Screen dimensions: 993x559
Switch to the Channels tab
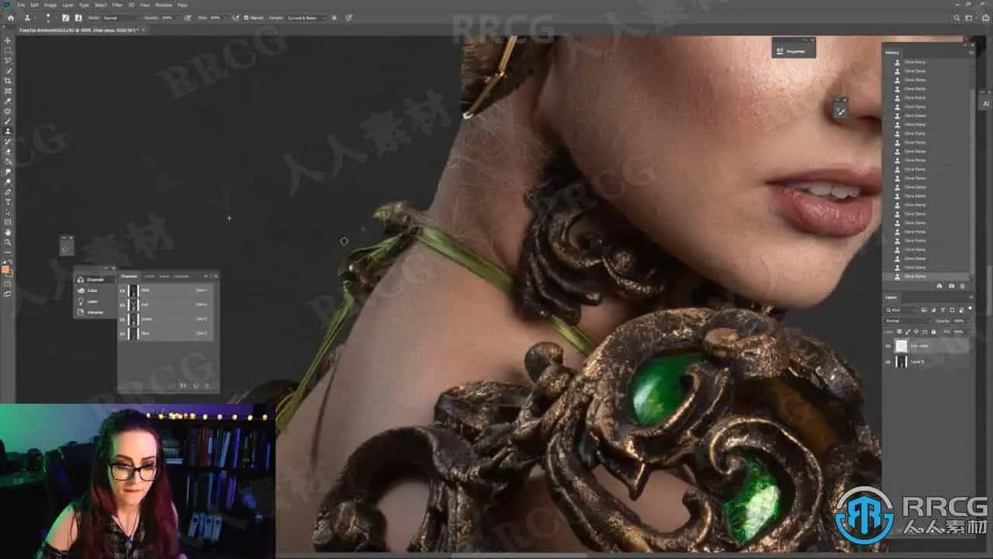[x=129, y=276]
